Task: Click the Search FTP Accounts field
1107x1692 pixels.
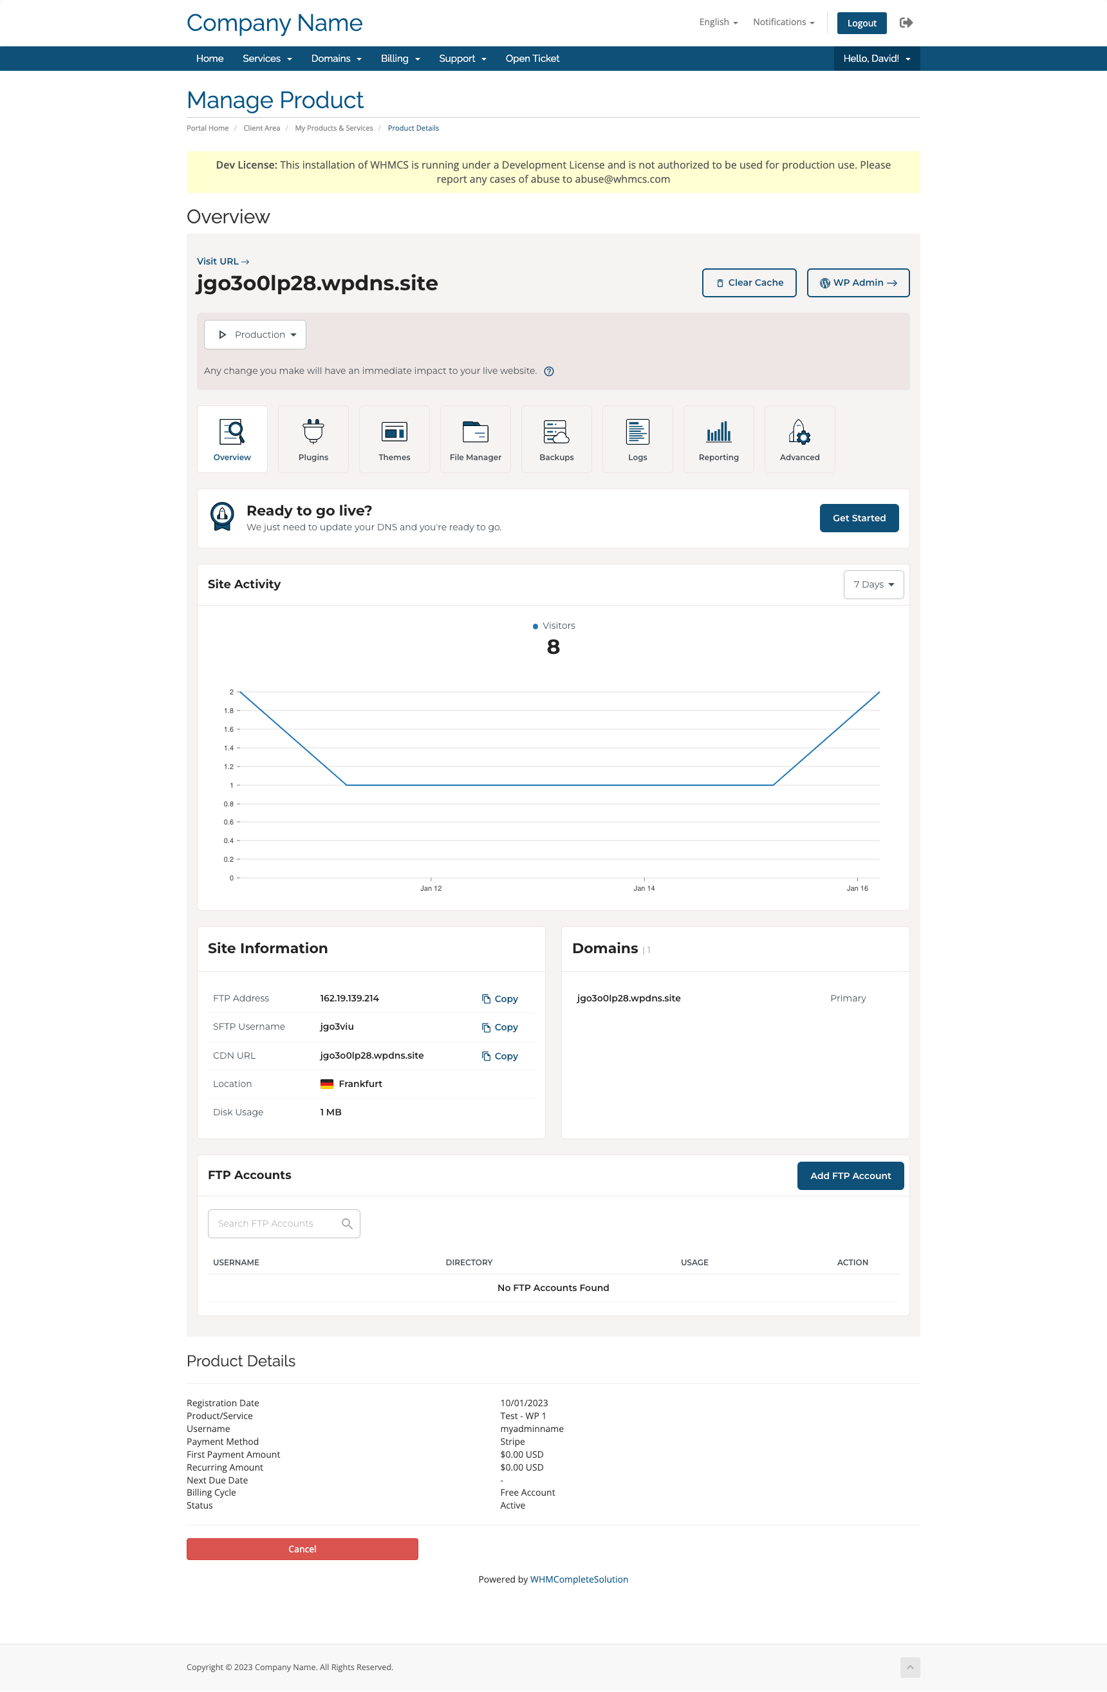Action: tap(284, 1223)
